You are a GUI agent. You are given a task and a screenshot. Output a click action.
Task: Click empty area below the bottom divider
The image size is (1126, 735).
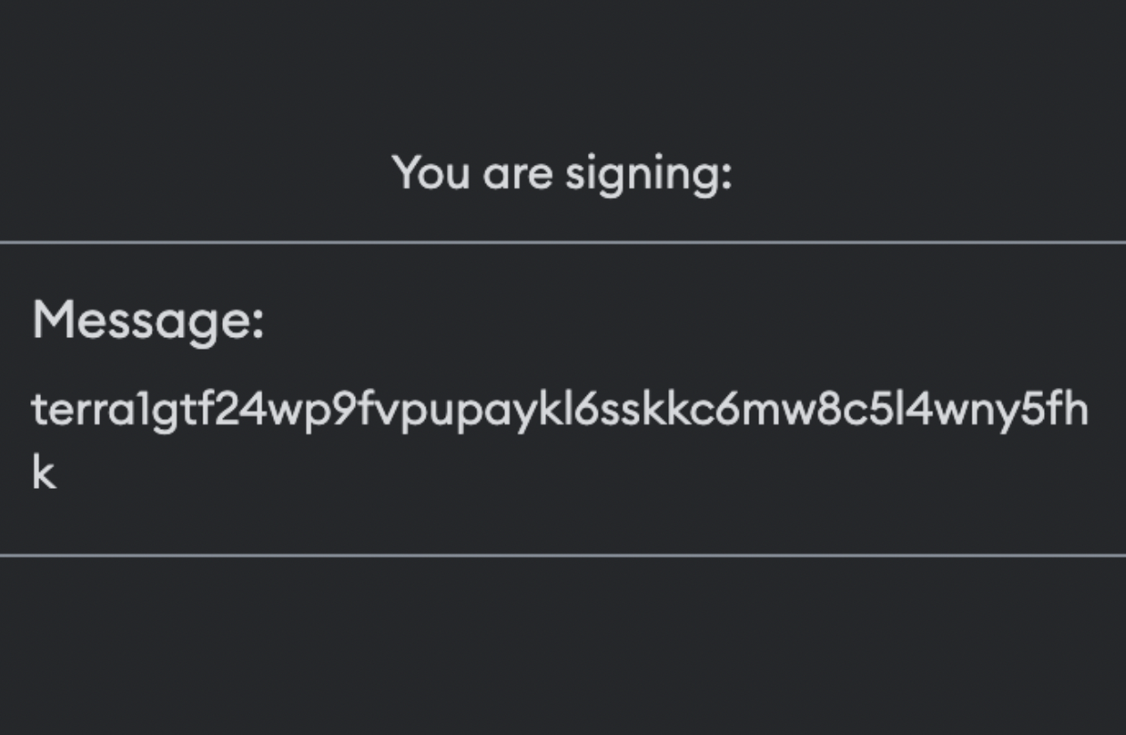[563, 647]
